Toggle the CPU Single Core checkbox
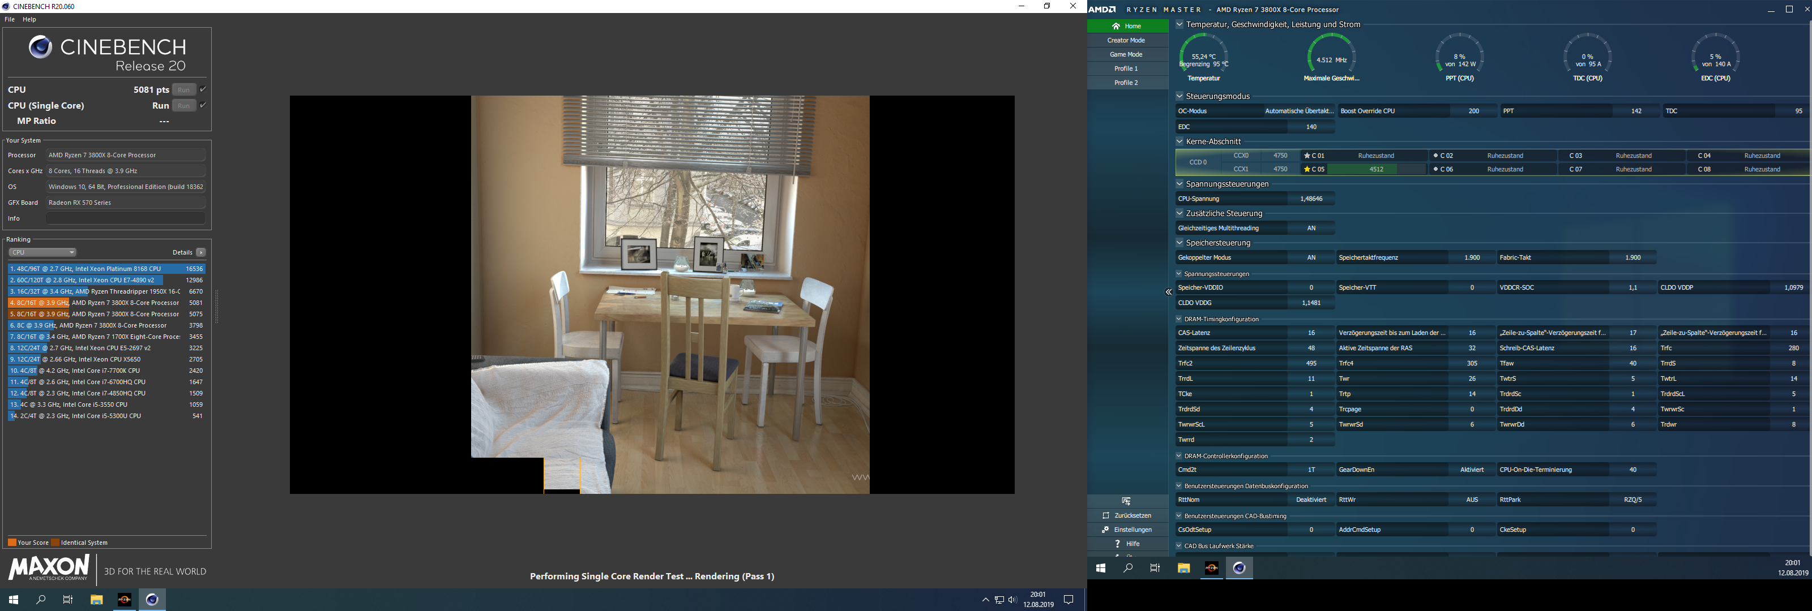Viewport: 1812px width, 611px height. 203,105
